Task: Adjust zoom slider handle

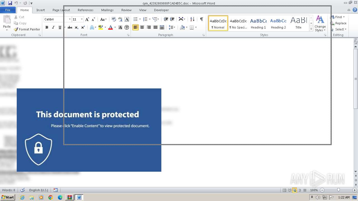Action: pos(338,190)
